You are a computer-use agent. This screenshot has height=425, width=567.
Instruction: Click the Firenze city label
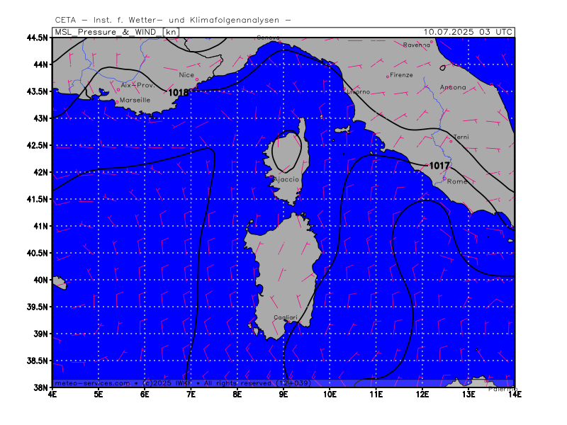(401, 75)
